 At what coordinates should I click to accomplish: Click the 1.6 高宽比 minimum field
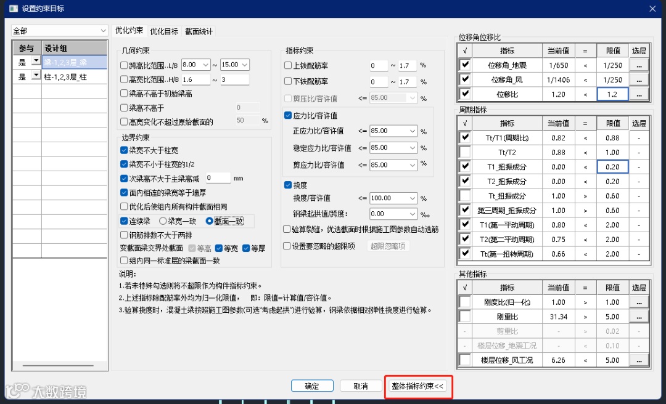pos(196,79)
